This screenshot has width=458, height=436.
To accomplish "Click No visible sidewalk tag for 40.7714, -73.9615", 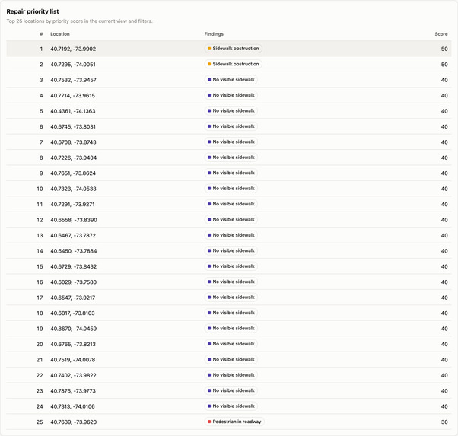I will coord(231,95).
